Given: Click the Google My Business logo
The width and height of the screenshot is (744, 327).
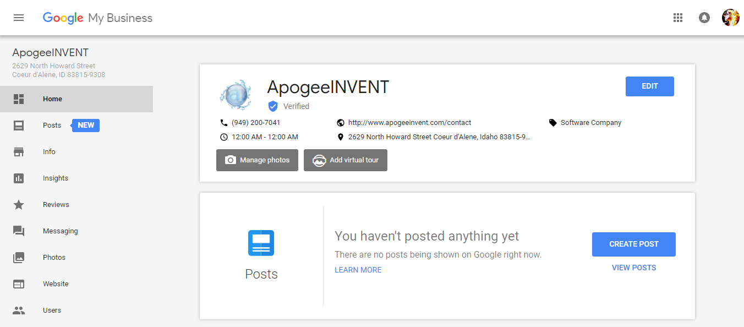Looking at the screenshot, I should pyautogui.click(x=97, y=18).
